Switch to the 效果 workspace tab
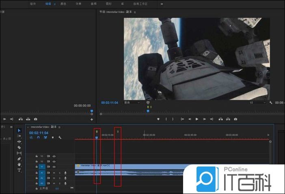Viewport: 285px width, 194px height. (78, 4)
